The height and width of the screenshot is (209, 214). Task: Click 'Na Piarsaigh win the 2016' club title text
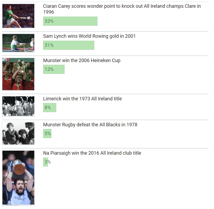pyautogui.click(x=92, y=153)
